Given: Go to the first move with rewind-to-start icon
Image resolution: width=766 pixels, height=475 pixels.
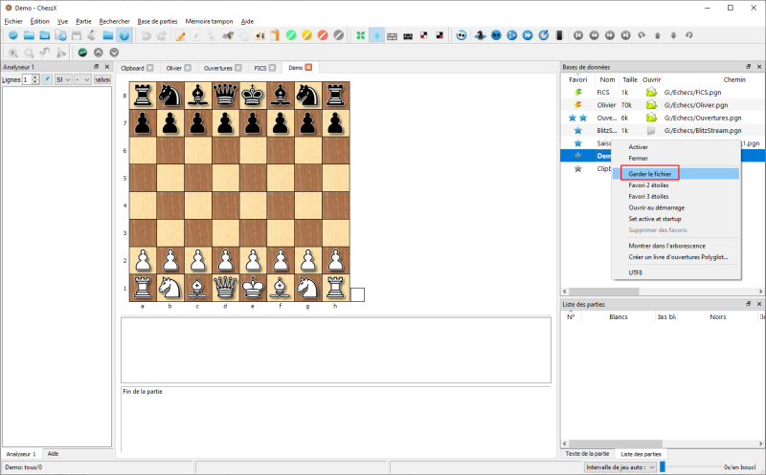Looking at the screenshot, I should (577, 35).
